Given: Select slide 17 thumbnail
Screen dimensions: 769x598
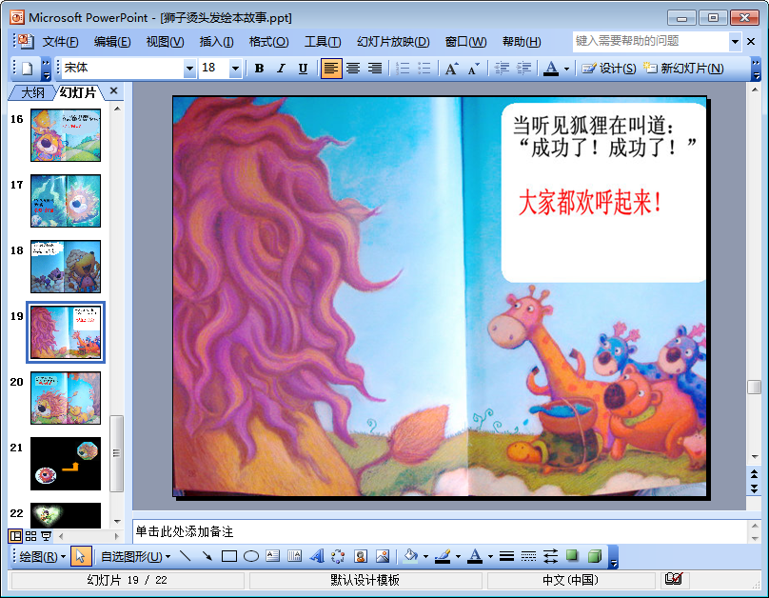Looking at the screenshot, I should coord(66,201).
